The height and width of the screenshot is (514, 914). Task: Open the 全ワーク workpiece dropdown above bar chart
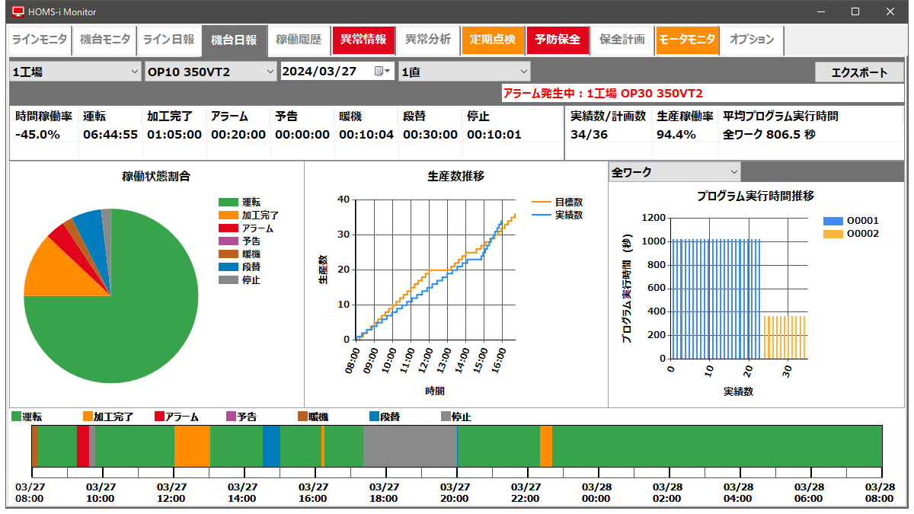(x=675, y=172)
